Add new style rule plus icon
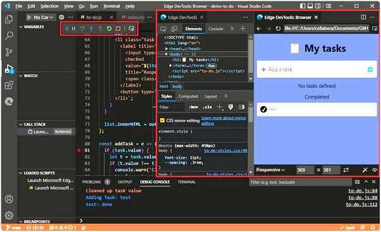Screen dimensions: 381x232 click(x=220, y=107)
